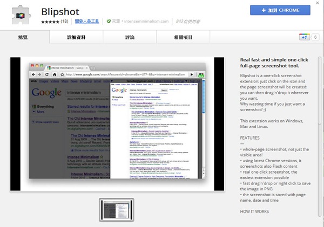
Task: Click the 加到 CHROME button
Action: pos(280,10)
